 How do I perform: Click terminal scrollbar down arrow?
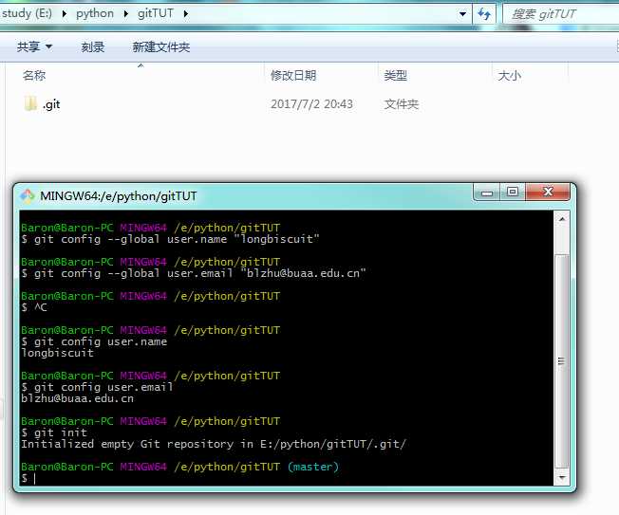[x=562, y=478]
